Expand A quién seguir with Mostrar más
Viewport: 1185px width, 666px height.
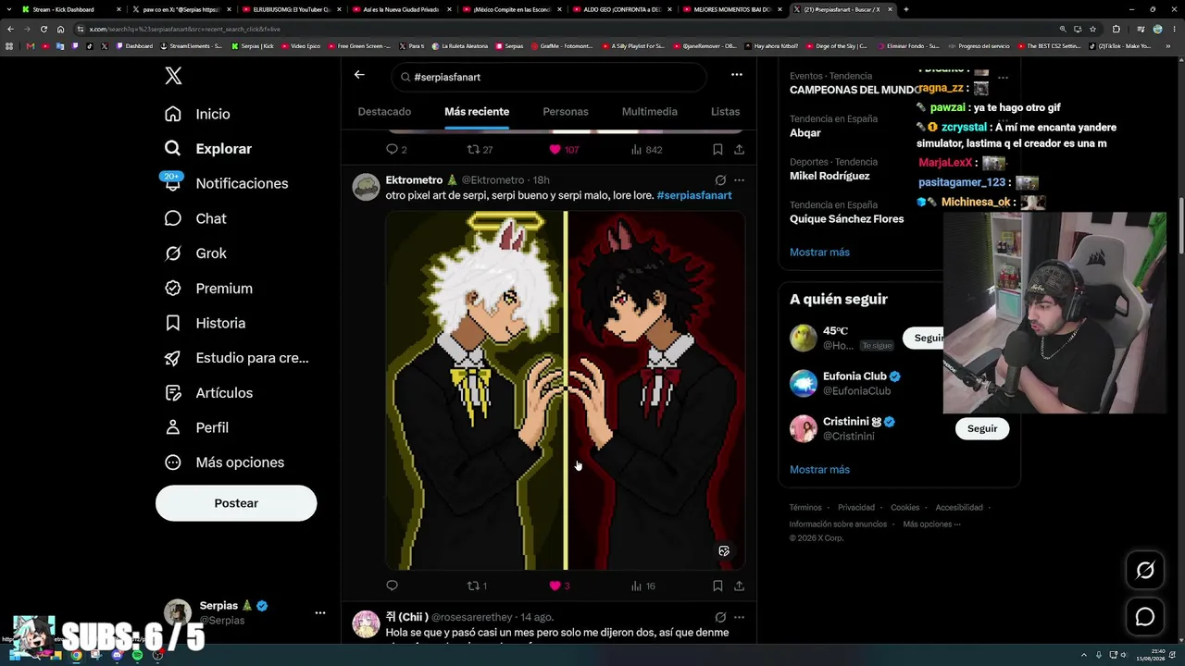coord(819,470)
